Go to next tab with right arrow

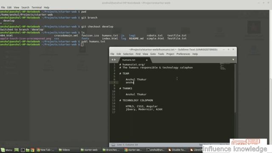pyautogui.click(x=115, y=59)
